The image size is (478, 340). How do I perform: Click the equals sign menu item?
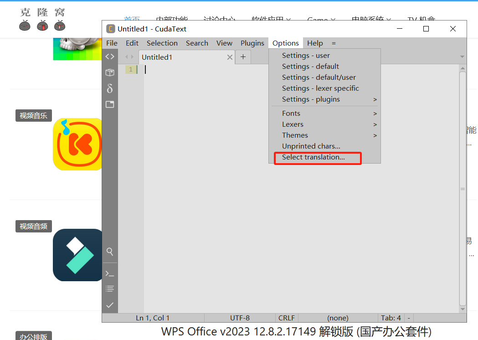click(334, 43)
